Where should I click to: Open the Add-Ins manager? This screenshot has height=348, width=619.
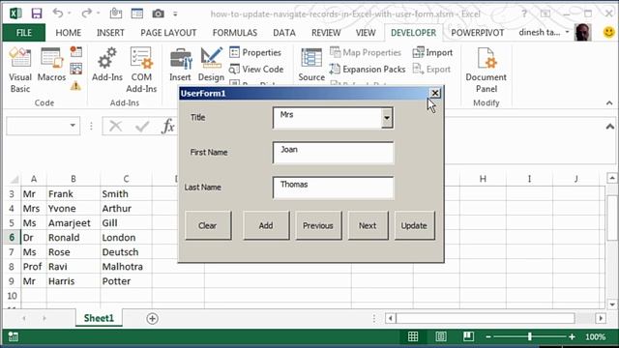107,65
